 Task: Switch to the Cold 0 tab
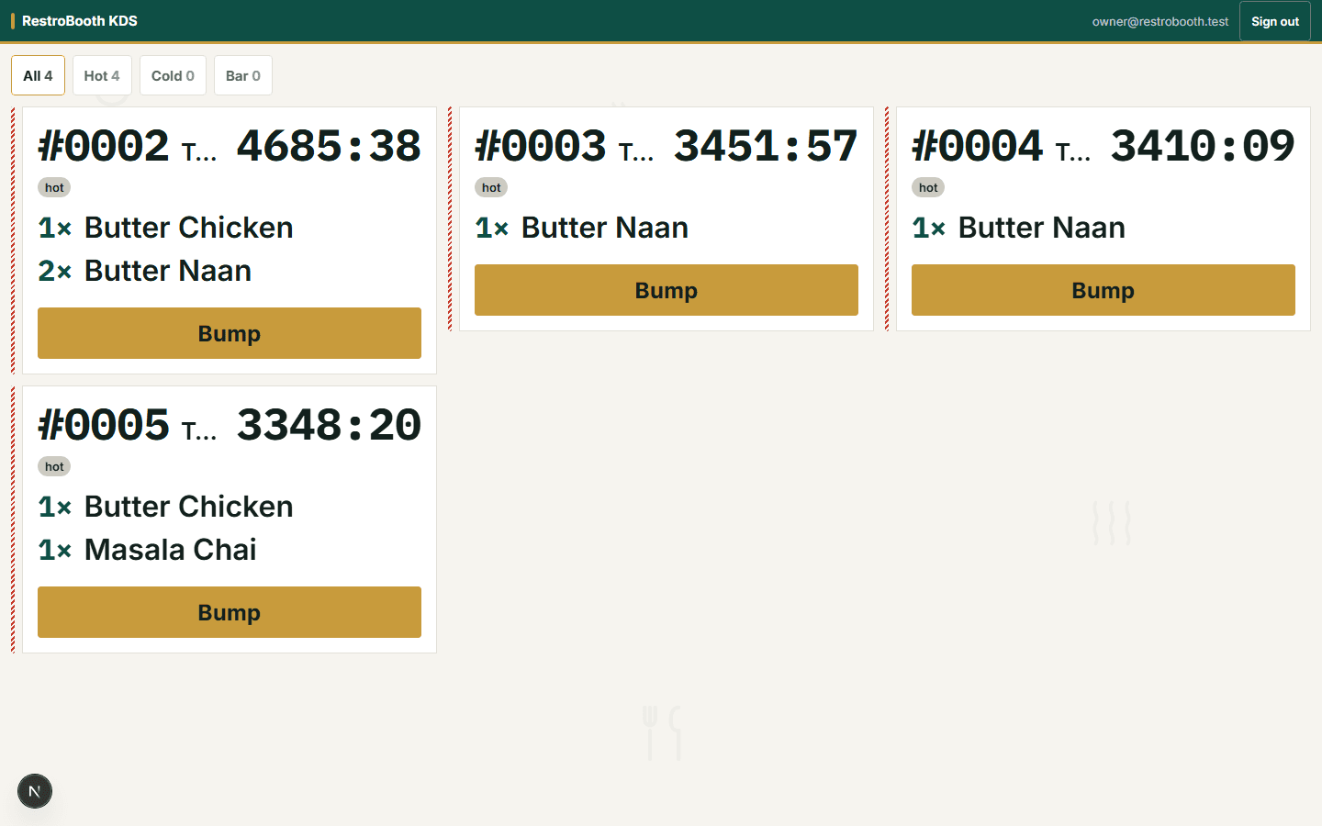[173, 75]
